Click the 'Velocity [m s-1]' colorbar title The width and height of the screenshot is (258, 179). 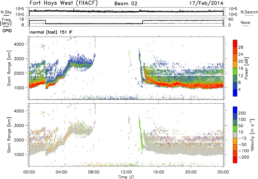pyautogui.click(x=252, y=135)
